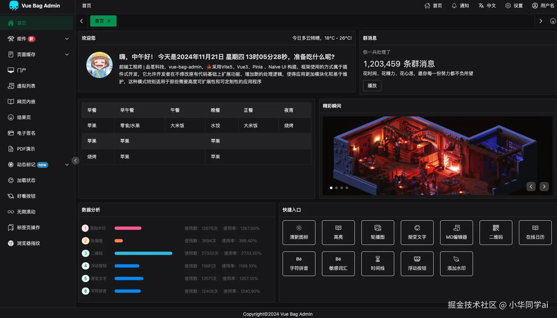The image size is (557, 318).
Task: Select 首页 in the sidebar
Action: [36, 23]
